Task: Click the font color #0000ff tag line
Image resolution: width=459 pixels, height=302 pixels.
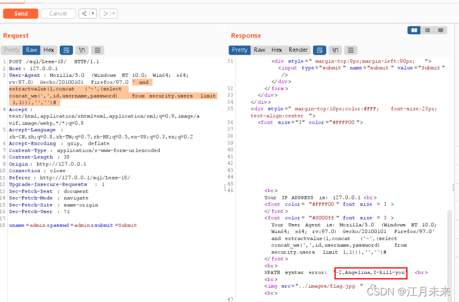Action: pyautogui.click(x=329, y=218)
